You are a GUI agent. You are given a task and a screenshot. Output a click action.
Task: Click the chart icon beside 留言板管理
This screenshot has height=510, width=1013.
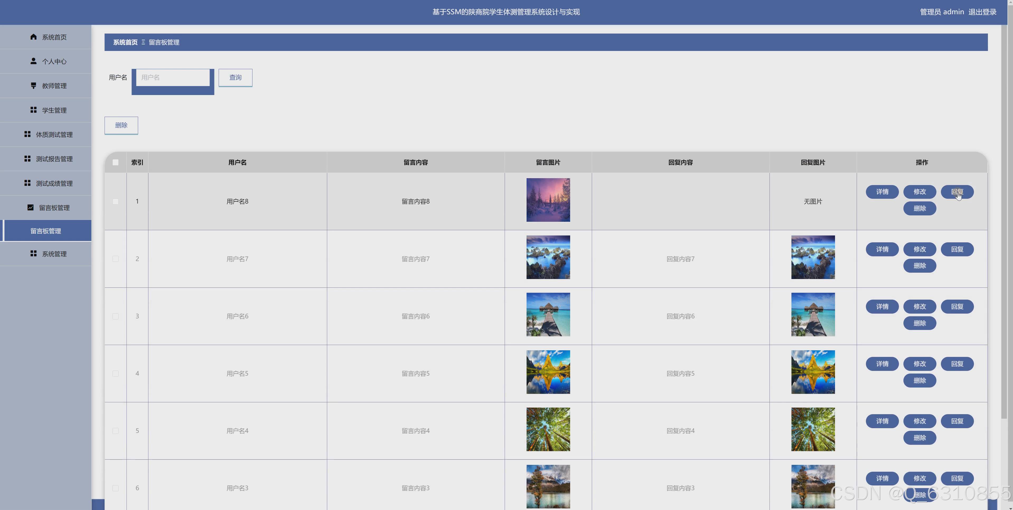[x=30, y=207]
